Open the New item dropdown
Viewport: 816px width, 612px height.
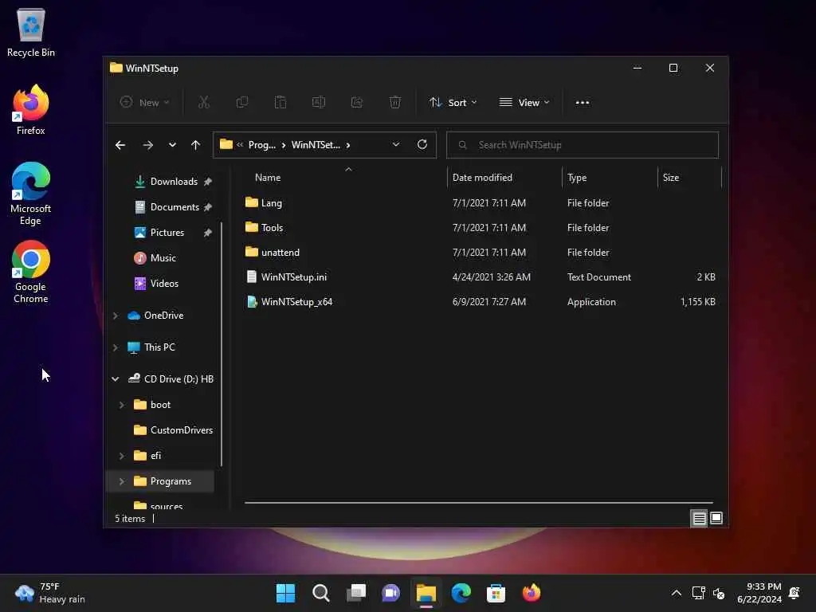tap(144, 103)
